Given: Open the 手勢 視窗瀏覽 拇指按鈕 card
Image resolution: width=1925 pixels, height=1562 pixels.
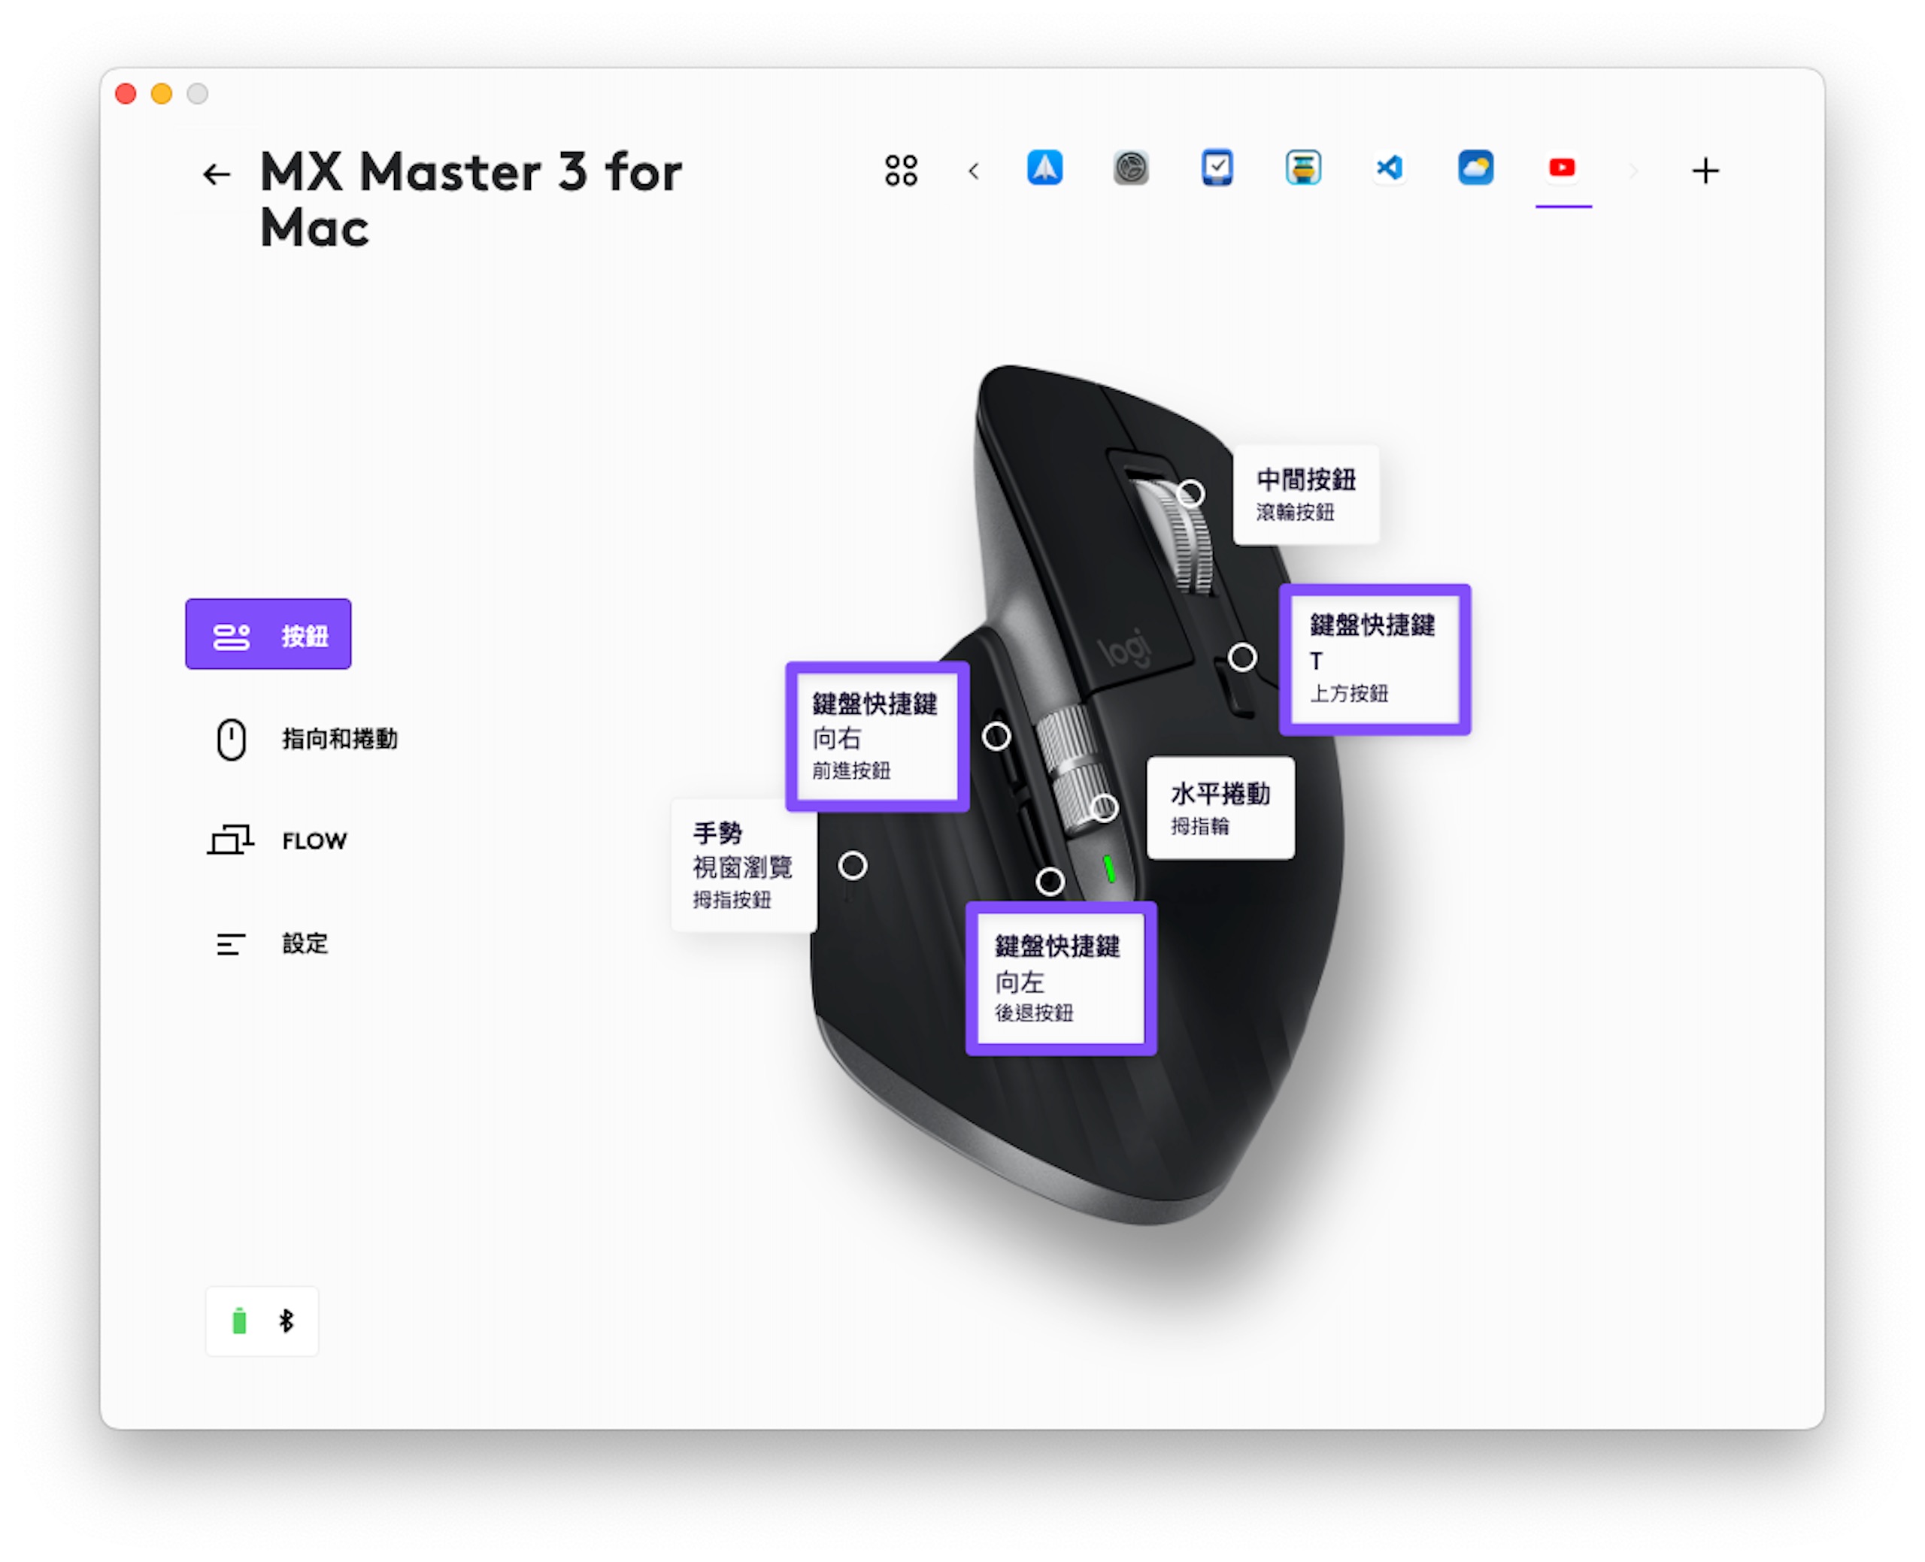Looking at the screenshot, I should tap(744, 864).
